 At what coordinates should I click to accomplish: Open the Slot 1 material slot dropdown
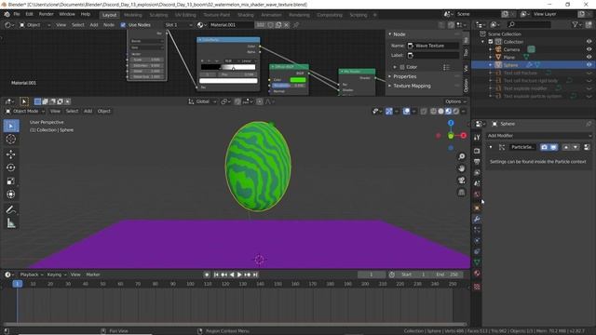click(x=179, y=25)
